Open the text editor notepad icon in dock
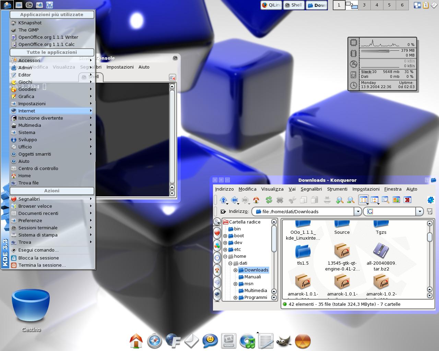Screen dimensions: 439x351 [x=265, y=341]
